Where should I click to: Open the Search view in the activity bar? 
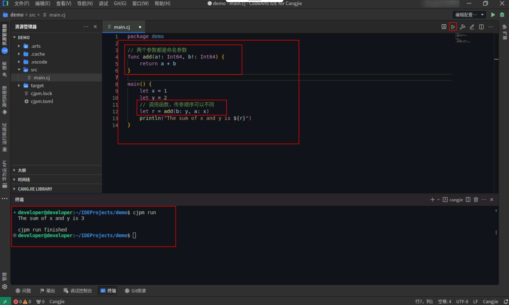point(5,69)
